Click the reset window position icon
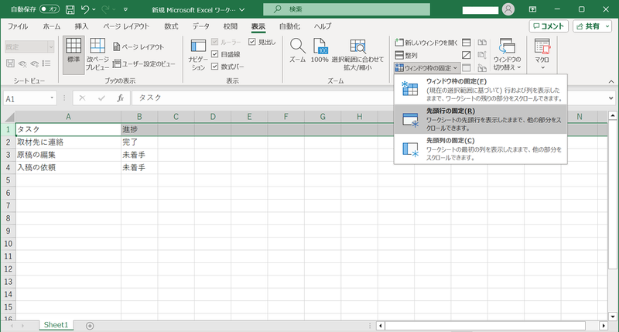The image size is (619, 332). 482,68
